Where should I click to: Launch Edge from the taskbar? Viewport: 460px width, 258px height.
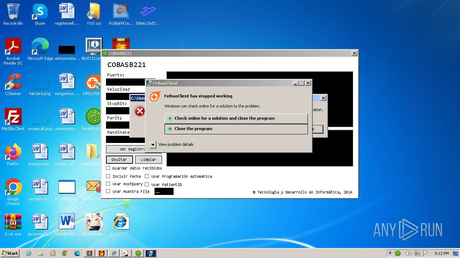click(x=77, y=253)
